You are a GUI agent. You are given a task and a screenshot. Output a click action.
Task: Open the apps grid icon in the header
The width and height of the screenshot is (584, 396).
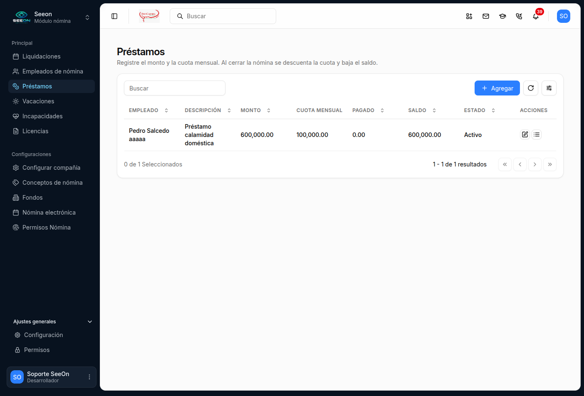click(x=469, y=16)
